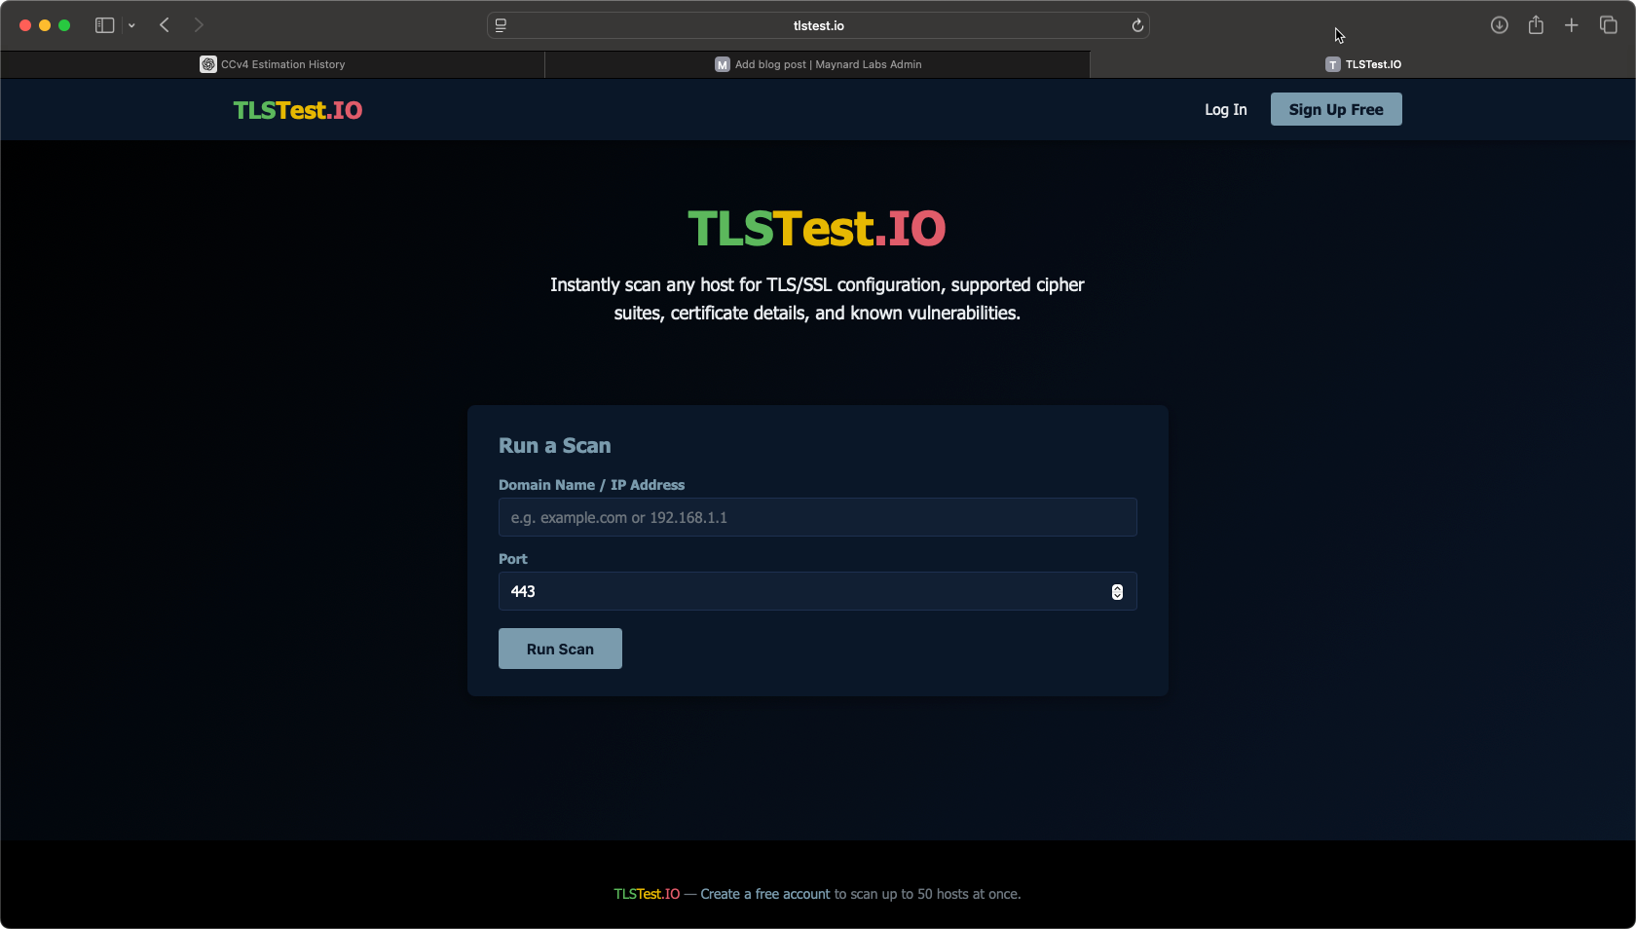Switch to CCv4 Estimation History tab
1636x929 pixels.
pos(273,64)
